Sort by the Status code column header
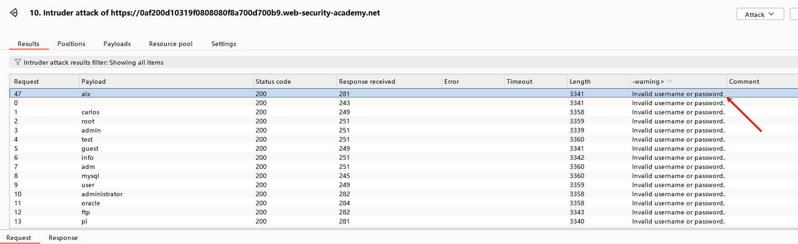The image size is (798, 244). pos(273,81)
